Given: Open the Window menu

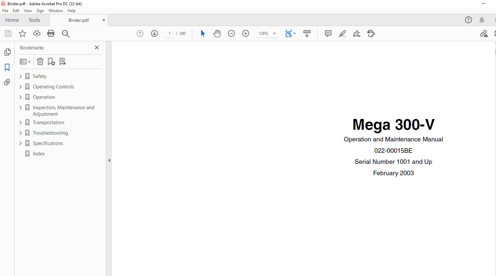Looking at the screenshot, I should 56,11.
